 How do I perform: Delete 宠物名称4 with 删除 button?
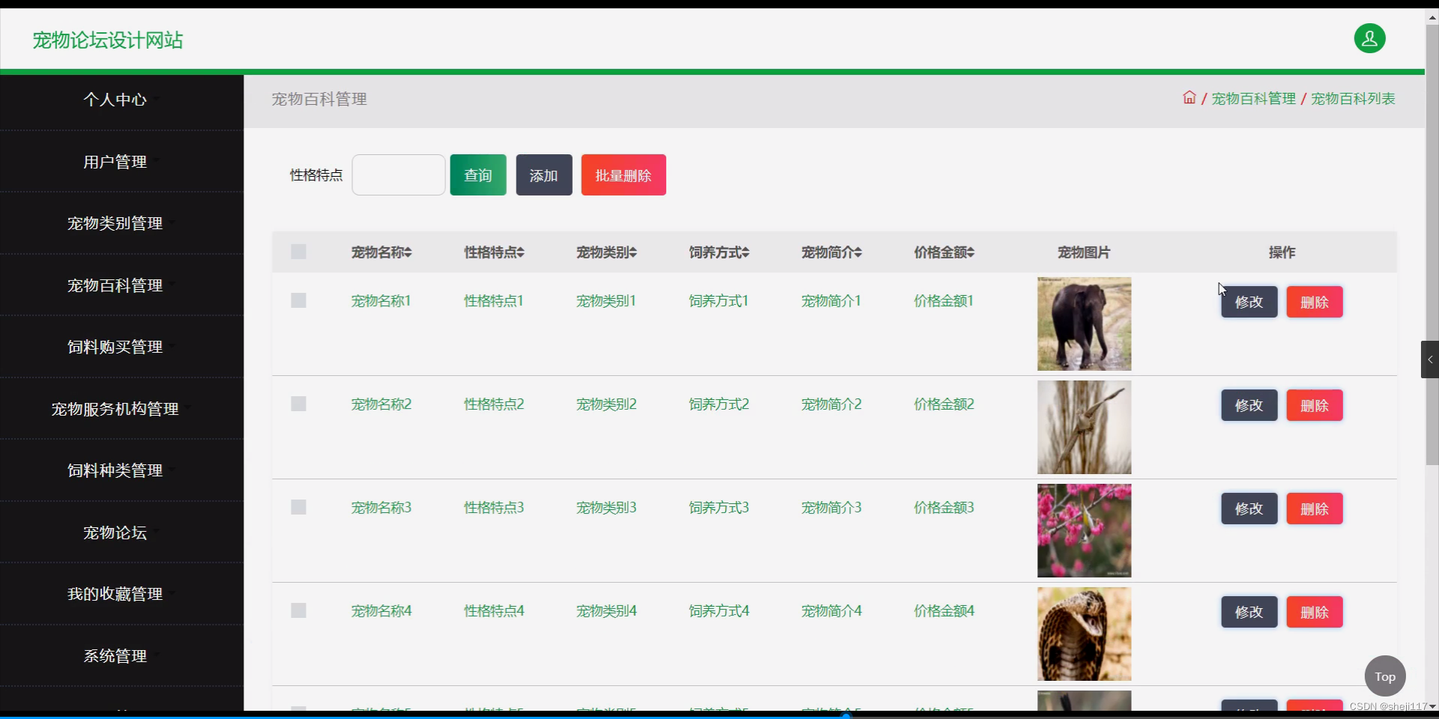(1315, 612)
